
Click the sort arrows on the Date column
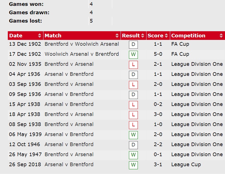pos(39,36)
